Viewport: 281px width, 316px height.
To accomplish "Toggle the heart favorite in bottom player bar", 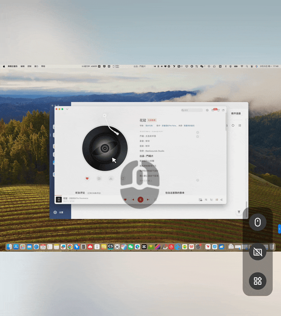I will pyautogui.click(x=126, y=199).
